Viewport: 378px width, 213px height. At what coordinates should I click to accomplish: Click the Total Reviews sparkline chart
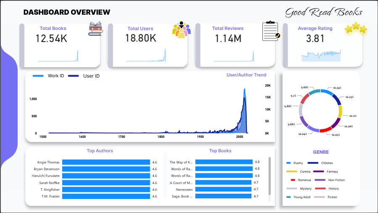[234, 56]
